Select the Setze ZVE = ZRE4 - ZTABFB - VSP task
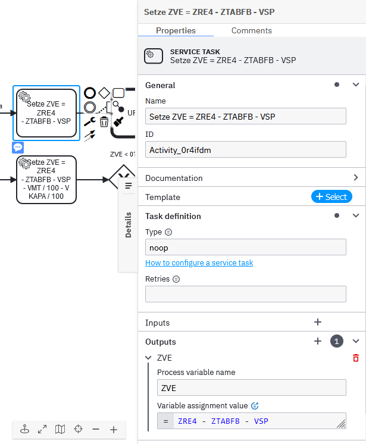The image size is (366, 444). point(46,113)
